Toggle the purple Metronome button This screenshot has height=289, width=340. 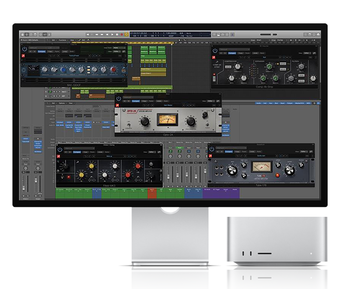coord(232,35)
